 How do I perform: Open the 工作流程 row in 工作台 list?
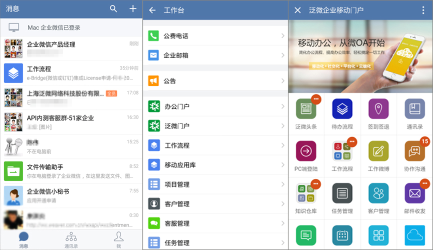pyautogui.click(x=215, y=145)
